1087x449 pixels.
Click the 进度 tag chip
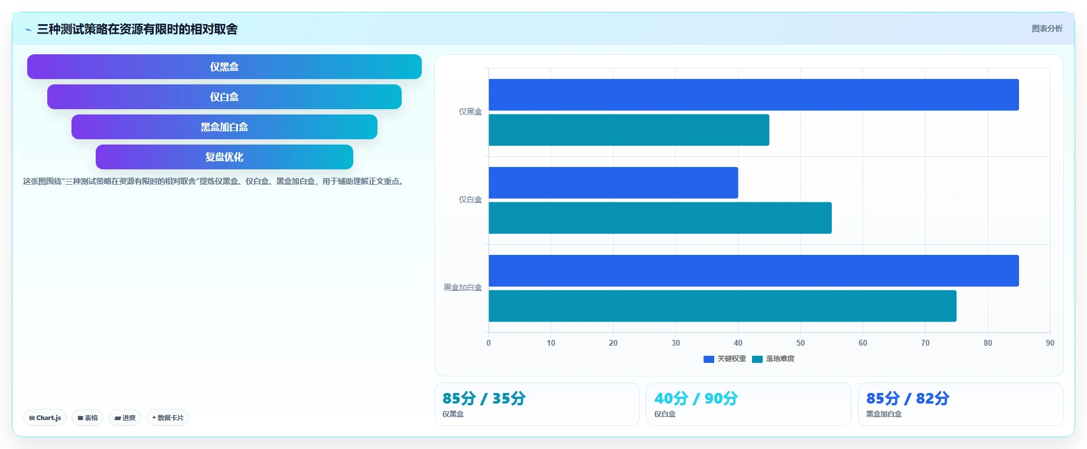[125, 418]
